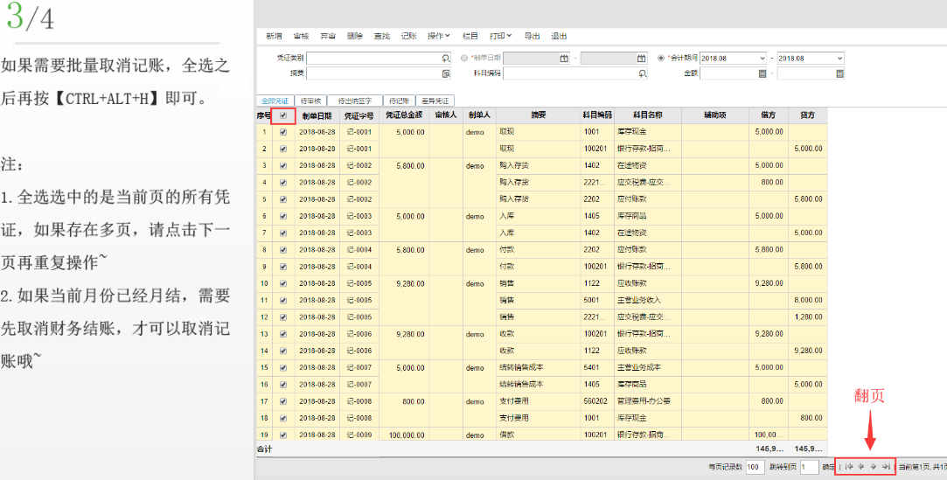
Task: Go to the previous page arrow
Action: pos(861,466)
